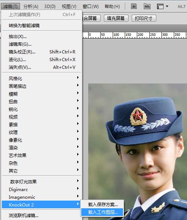This screenshot has width=187, height=220.
Task: Click the horizontal ruler at 100 mark
Action: coord(116,35)
